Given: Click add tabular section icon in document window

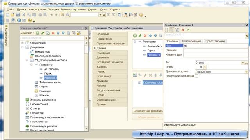Looking at the screenshot, I should click(135, 75).
